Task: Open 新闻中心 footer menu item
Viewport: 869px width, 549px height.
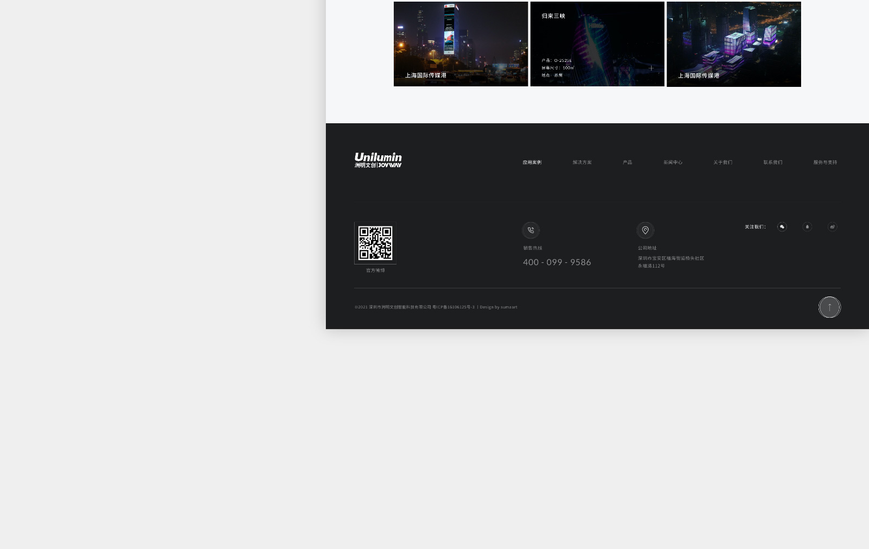Action: 672,162
